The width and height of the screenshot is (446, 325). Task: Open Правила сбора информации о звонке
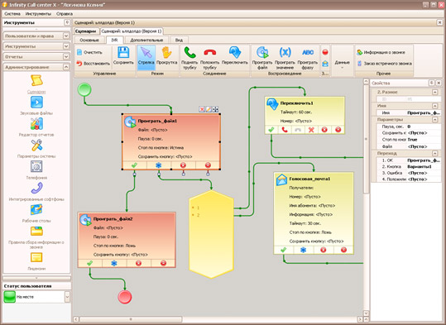tap(36, 237)
